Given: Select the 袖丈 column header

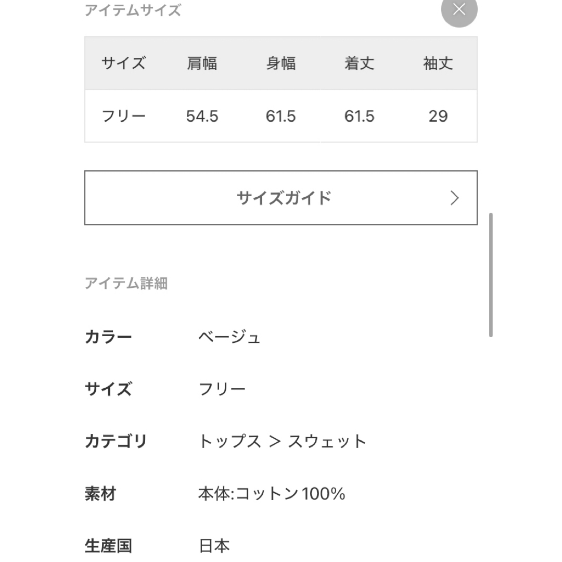Looking at the screenshot, I should tap(438, 63).
